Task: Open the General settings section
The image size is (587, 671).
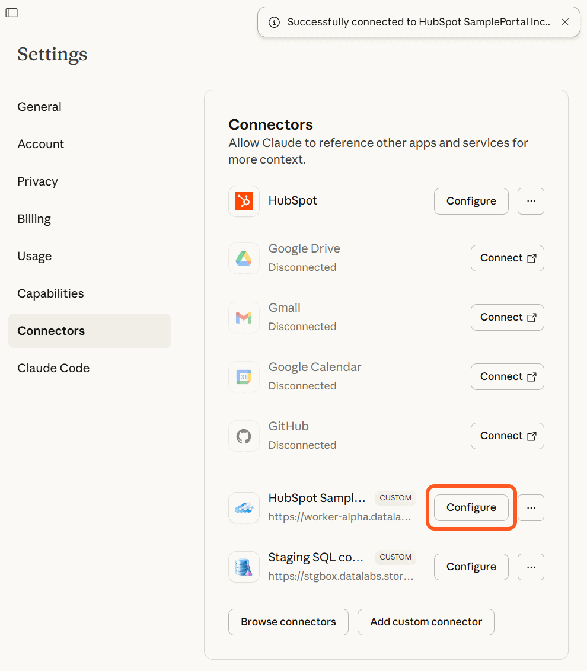Action: [x=40, y=107]
